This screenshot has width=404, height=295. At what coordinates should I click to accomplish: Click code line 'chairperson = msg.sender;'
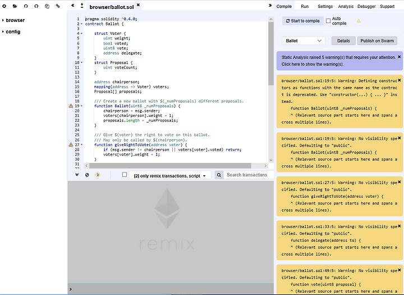(x=131, y=111)
